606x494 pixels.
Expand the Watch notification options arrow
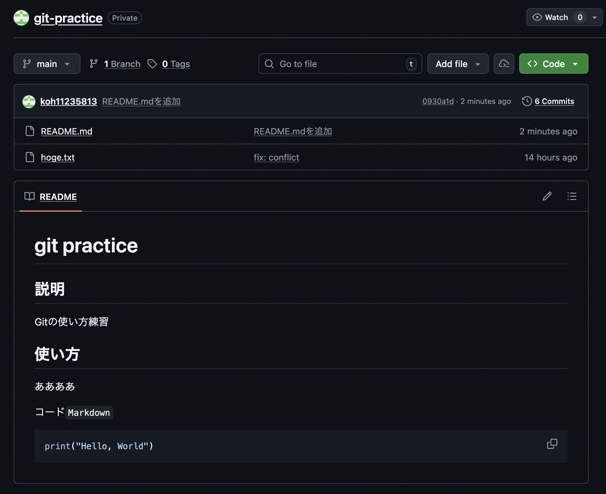point(594,17)
